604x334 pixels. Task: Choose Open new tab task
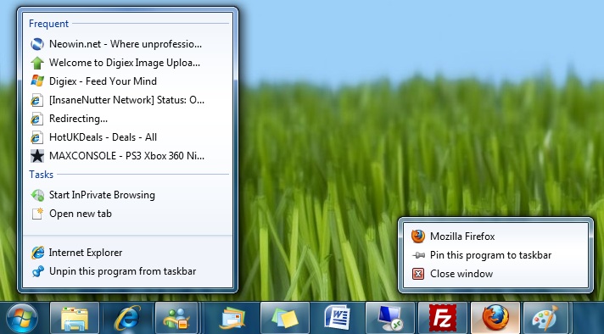pyautogui.click(x=127, y=214)
